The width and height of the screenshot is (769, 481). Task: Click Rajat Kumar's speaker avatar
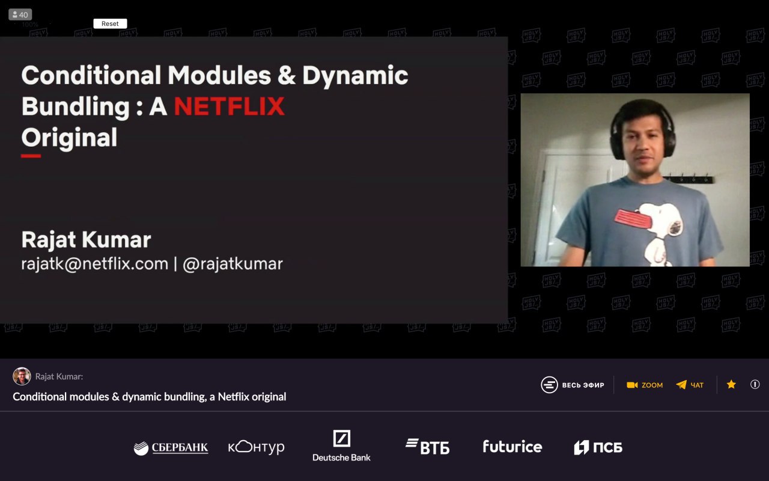coord(22,376)
